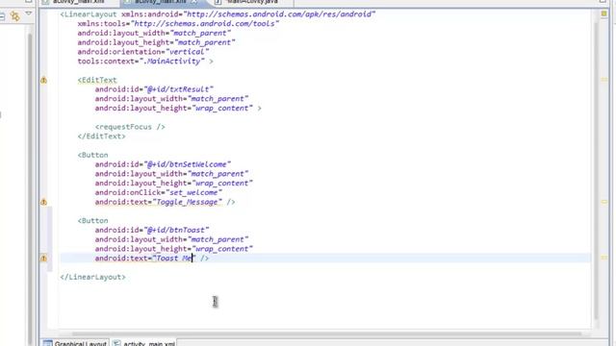Click the @+id/txtResult id line
This screenshot has height=346, width=616.
[154, 89]
